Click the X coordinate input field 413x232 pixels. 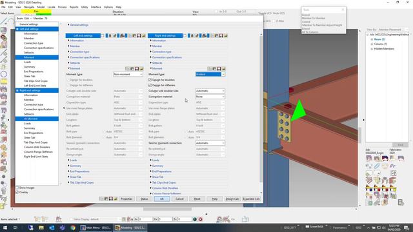[145, 219]
